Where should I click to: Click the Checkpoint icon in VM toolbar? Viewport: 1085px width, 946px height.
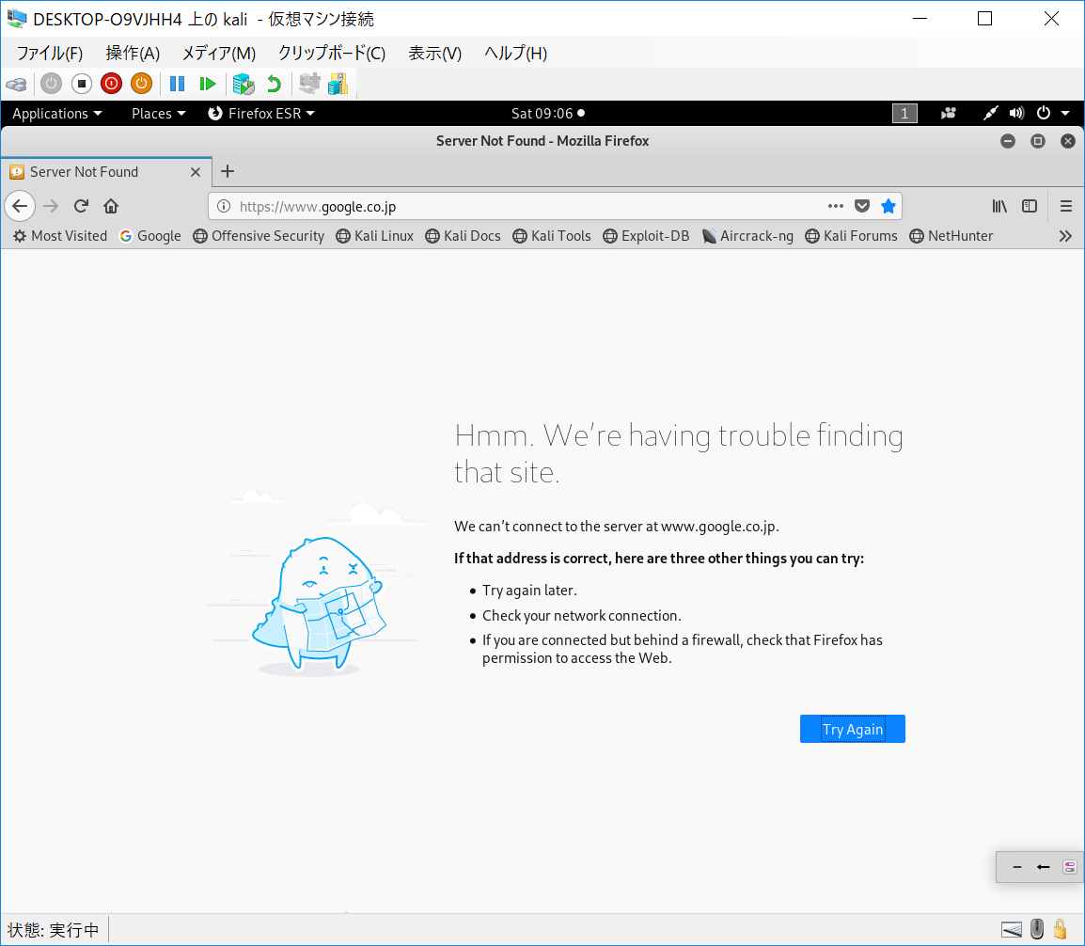click(244, 84)
